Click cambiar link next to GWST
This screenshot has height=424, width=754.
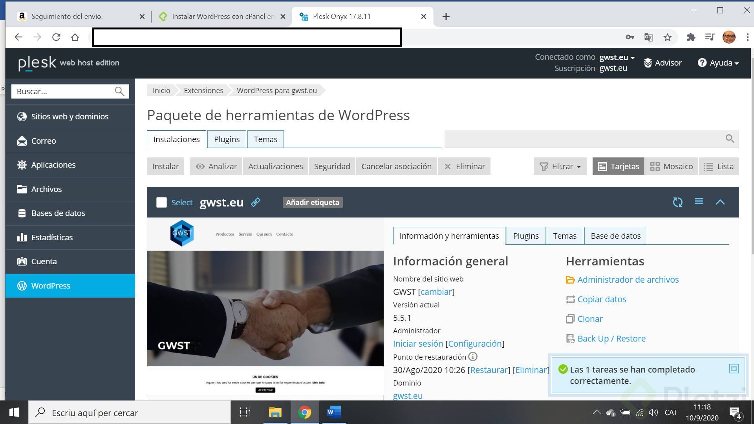pyautogui.click(x=436, y=292)
